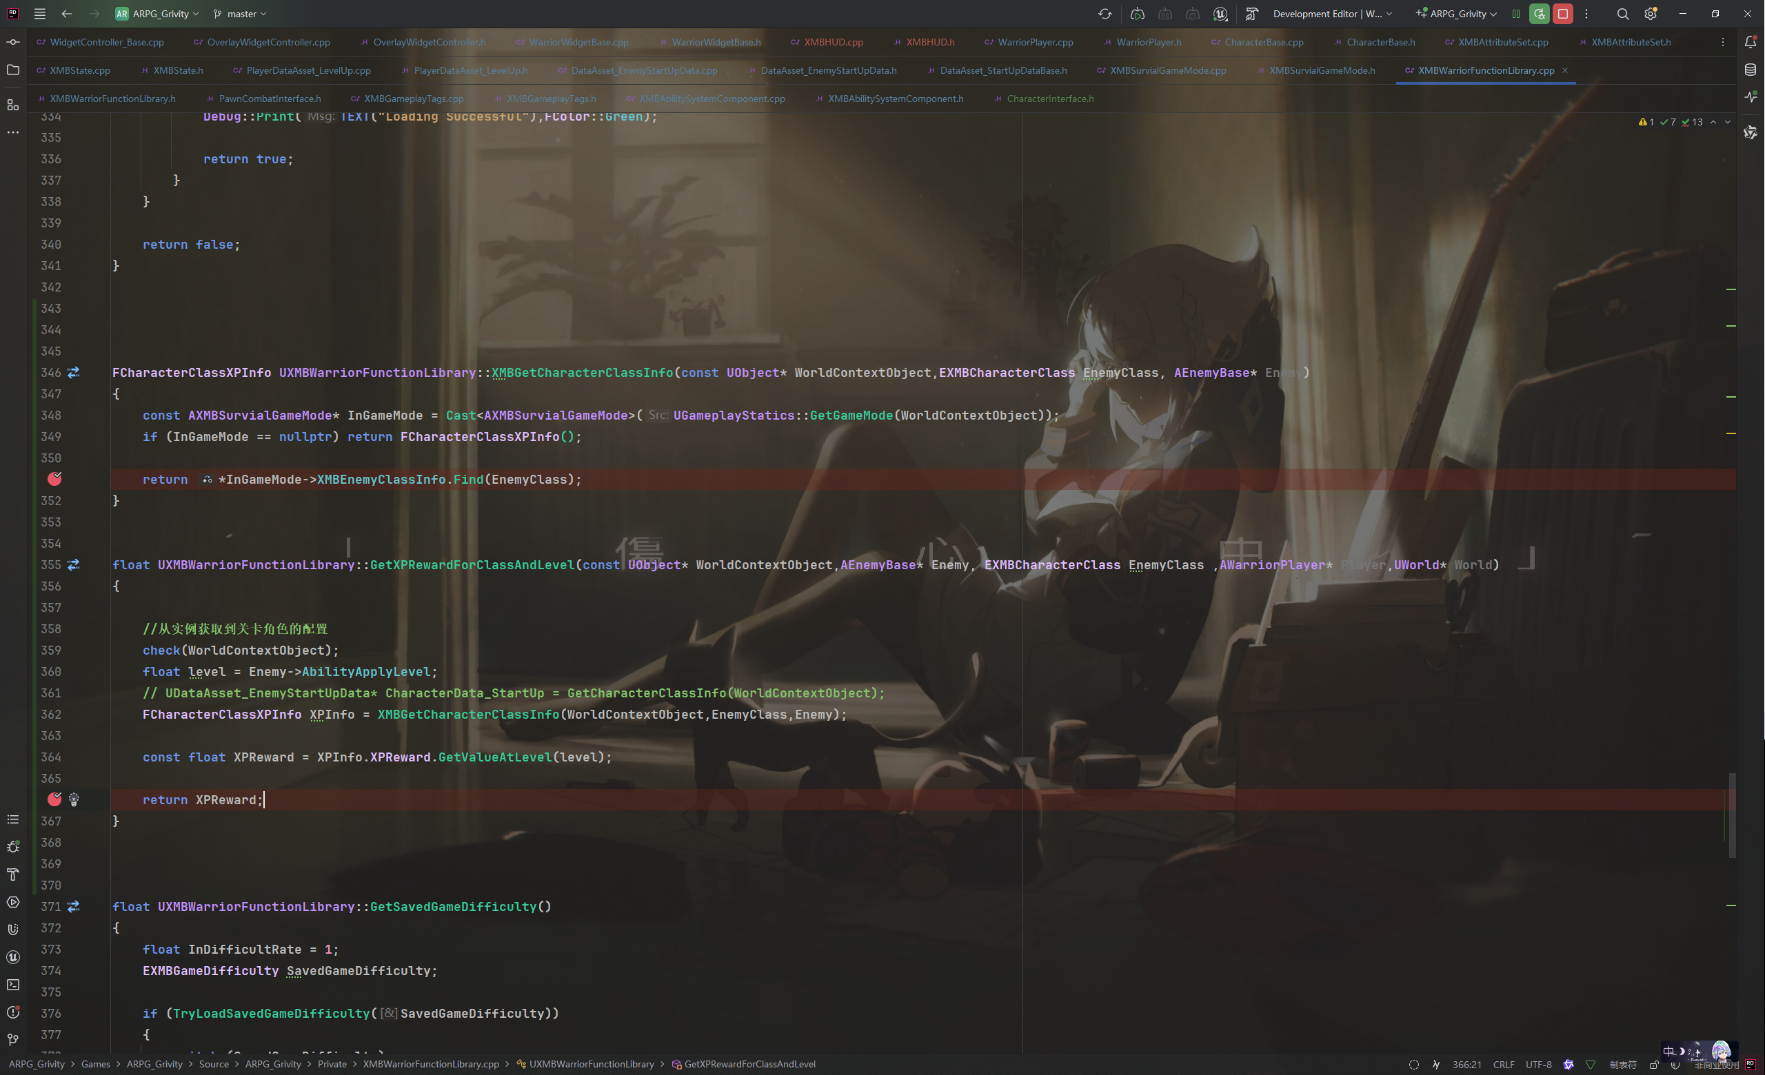
Task: Open the Commit tool window
Action: 13,42
